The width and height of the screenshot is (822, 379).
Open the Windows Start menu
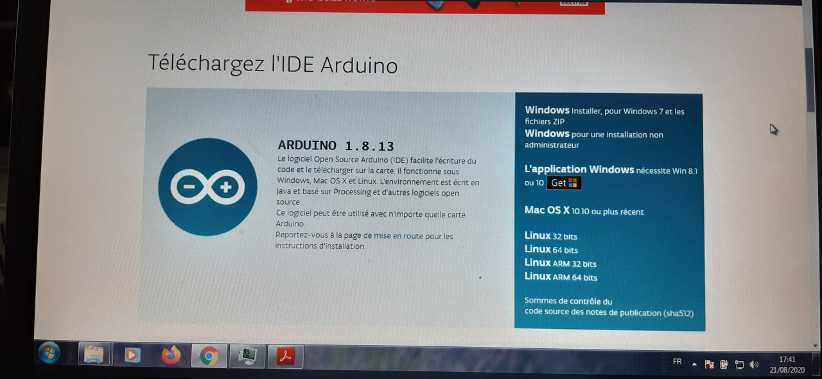pos(49,353)
